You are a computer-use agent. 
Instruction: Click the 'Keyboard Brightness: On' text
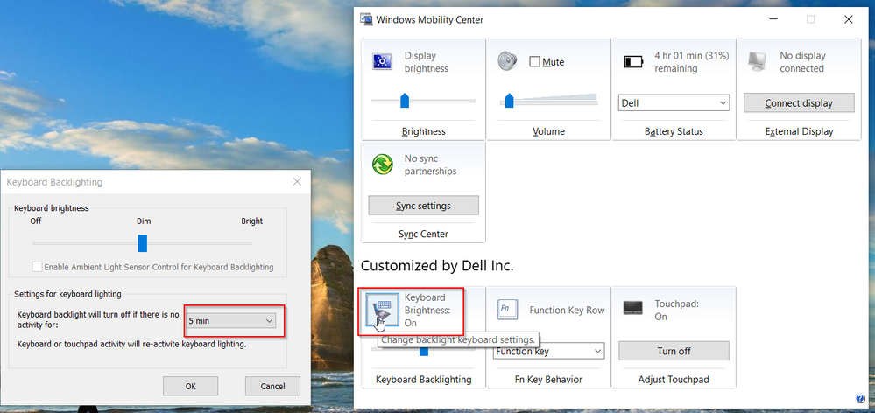tap(427, 310)
